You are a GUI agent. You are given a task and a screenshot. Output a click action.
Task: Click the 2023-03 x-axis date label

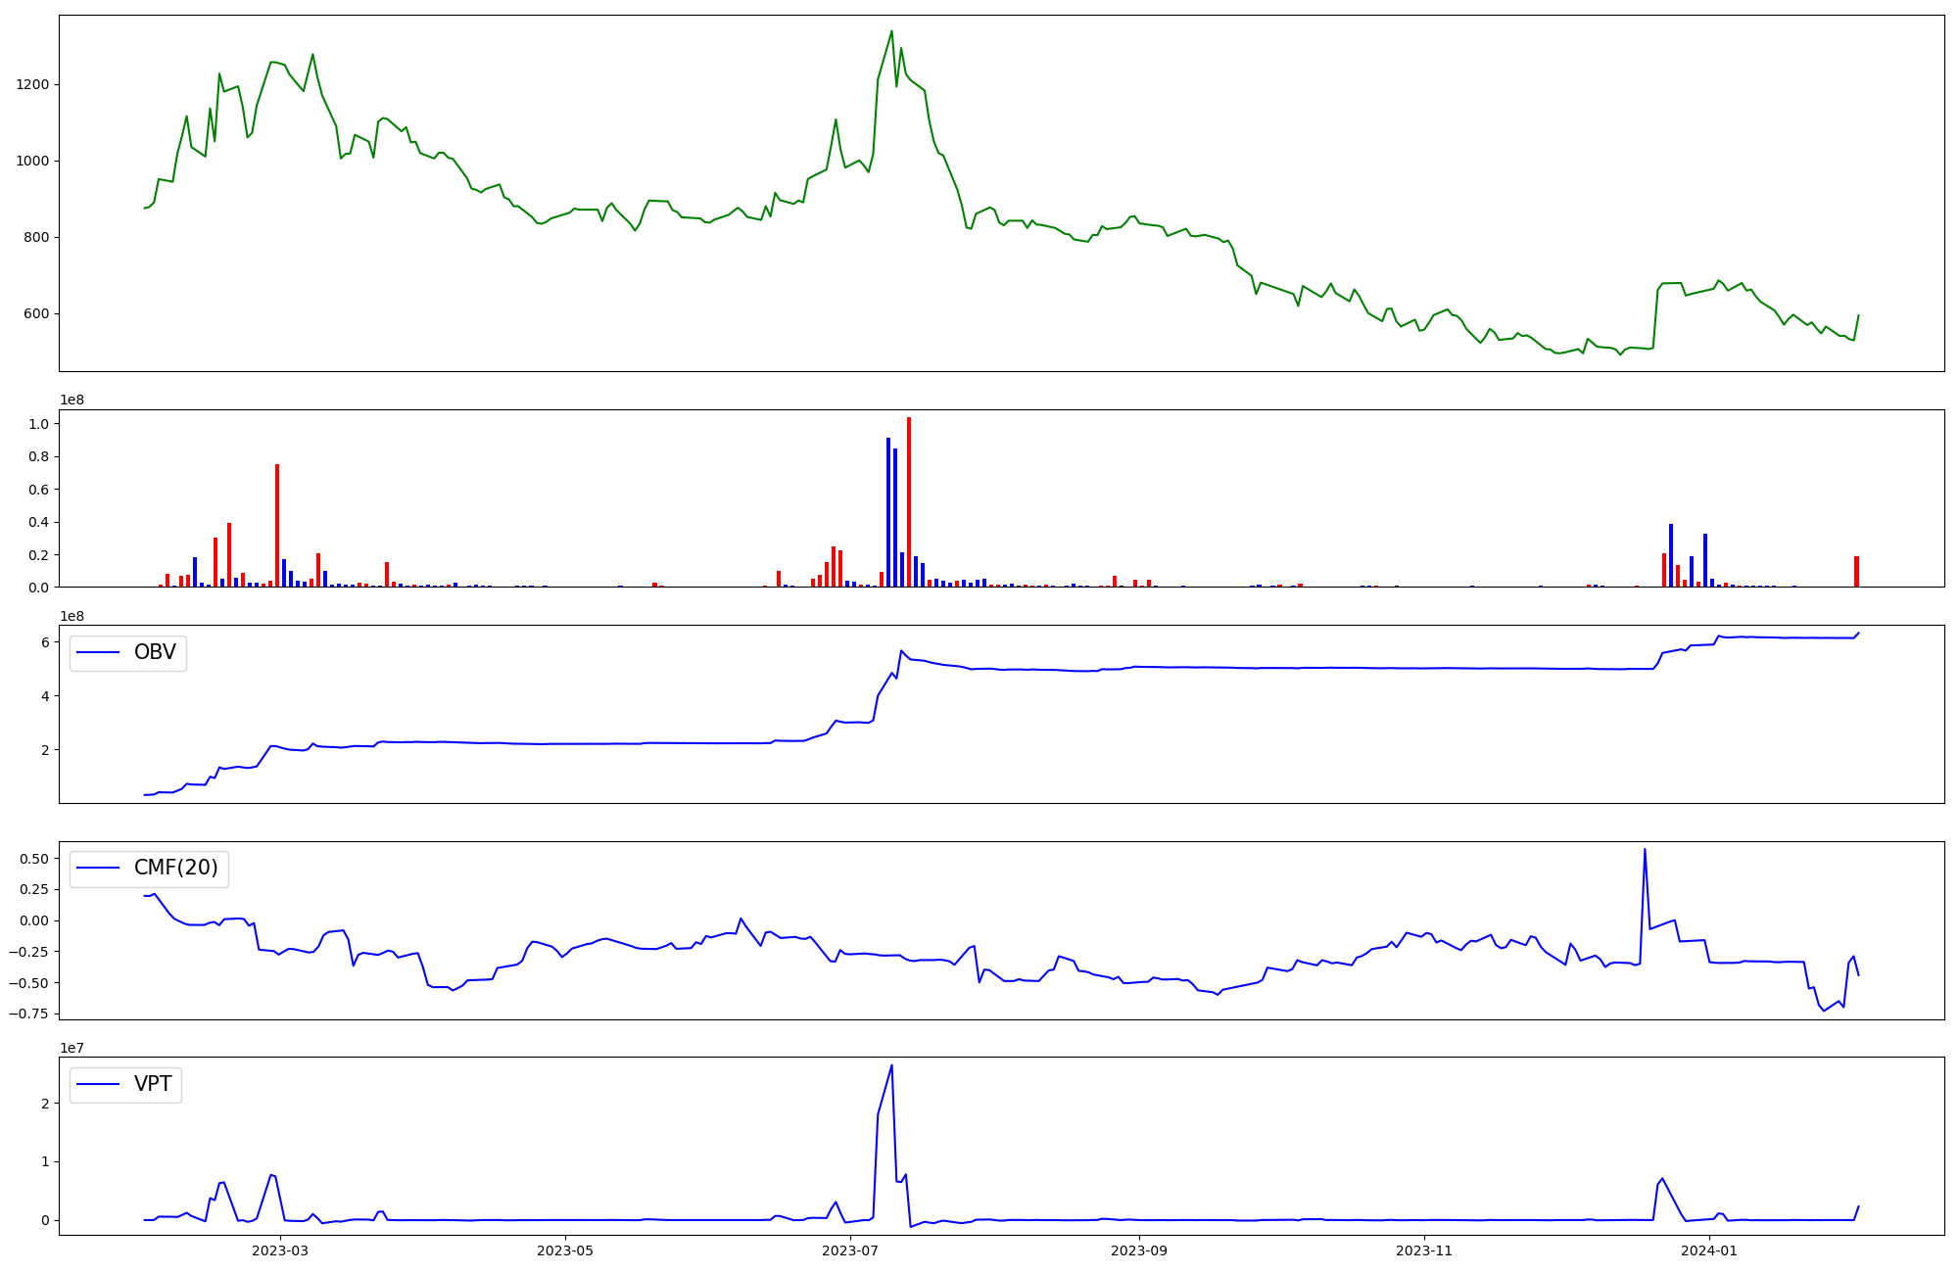click(x=280, y=1250)
